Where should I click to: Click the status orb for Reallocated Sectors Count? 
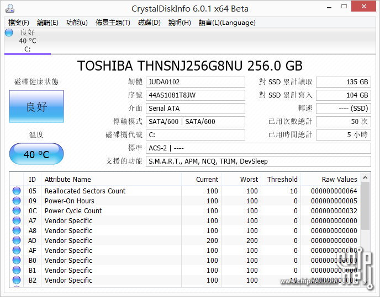coord(17,191)
